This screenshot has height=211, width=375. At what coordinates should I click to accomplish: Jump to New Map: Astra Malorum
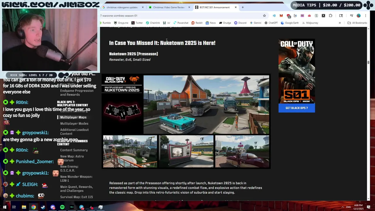pos(72,158)
